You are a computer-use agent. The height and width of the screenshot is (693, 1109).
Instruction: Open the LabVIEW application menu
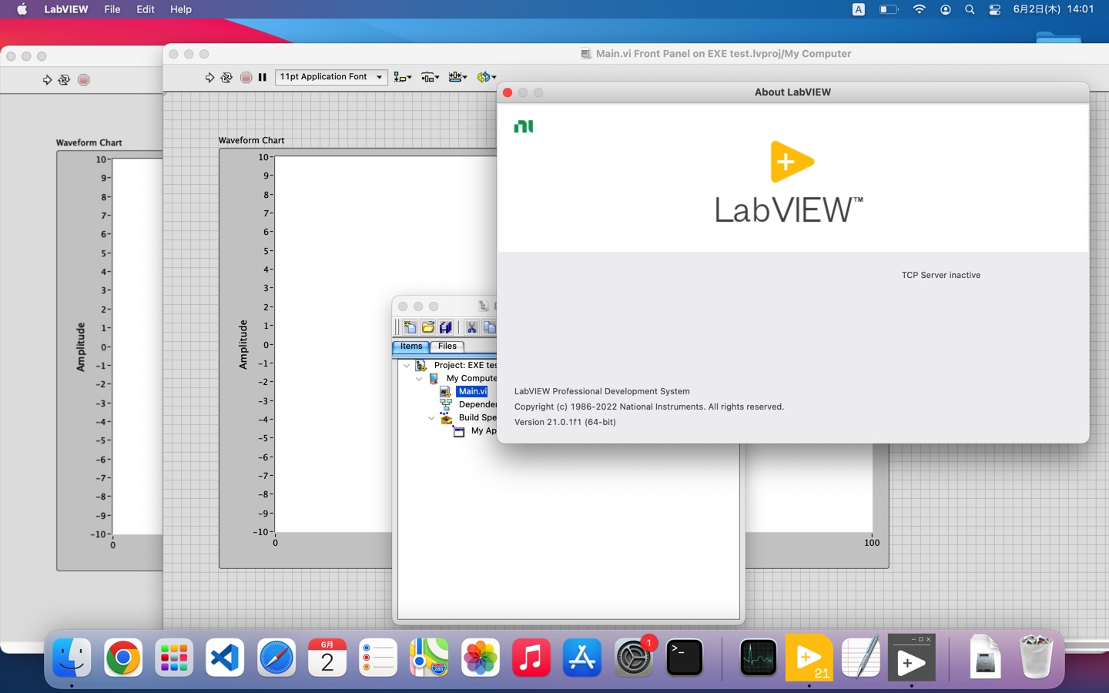pyautogui.click(x=65, y=9)
